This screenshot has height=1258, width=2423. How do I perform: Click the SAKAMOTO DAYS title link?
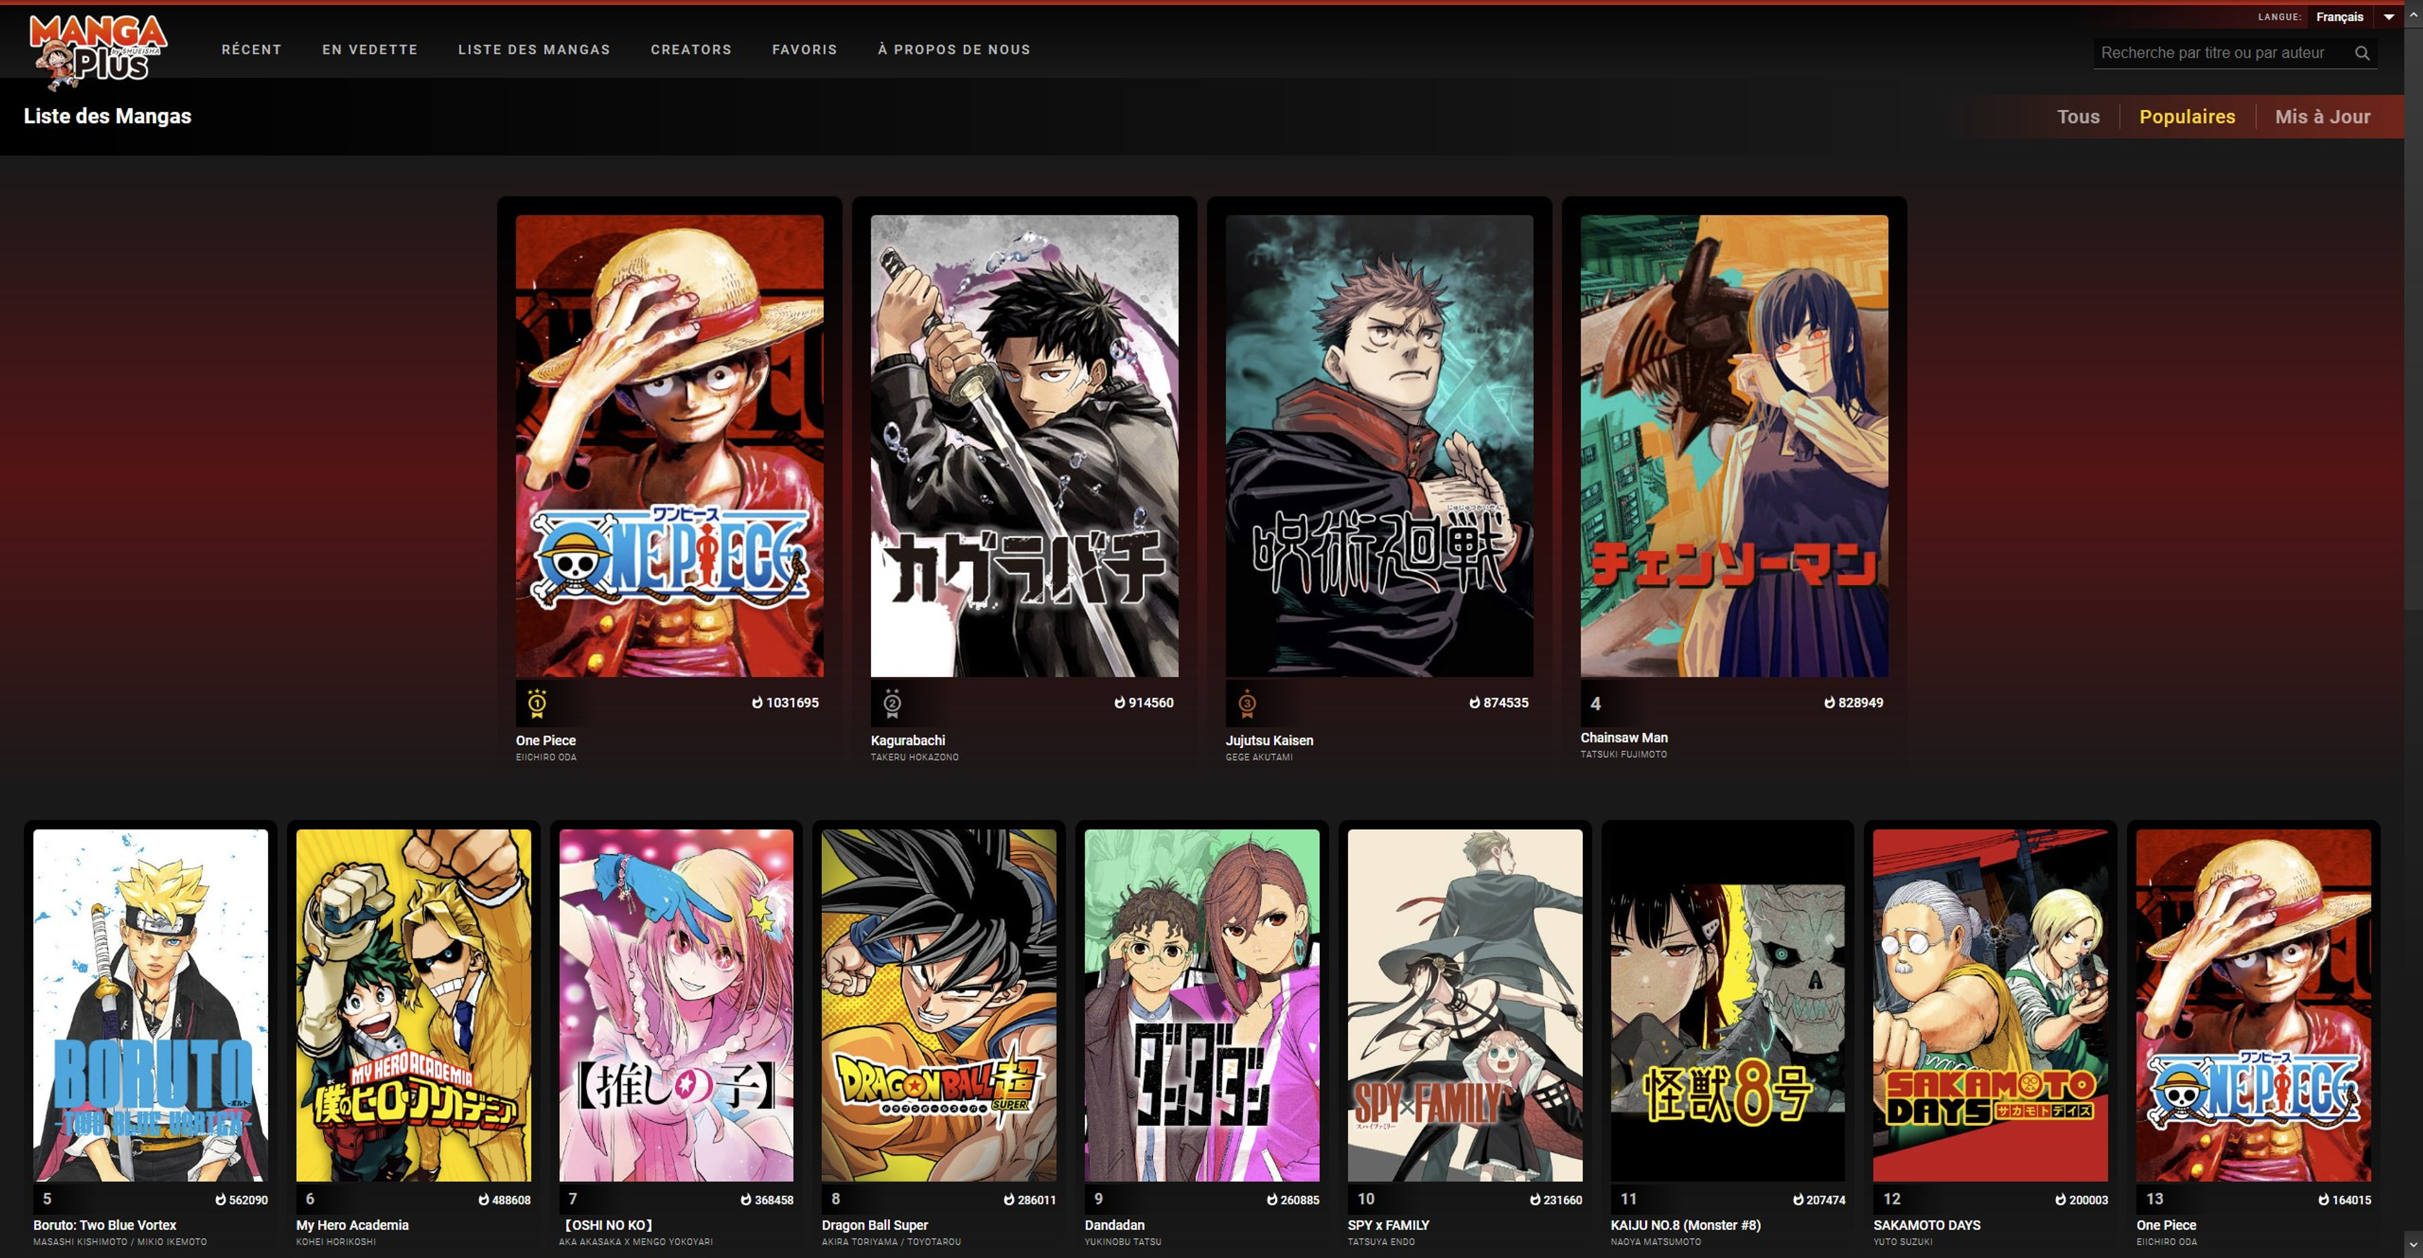(1927, 1225)
